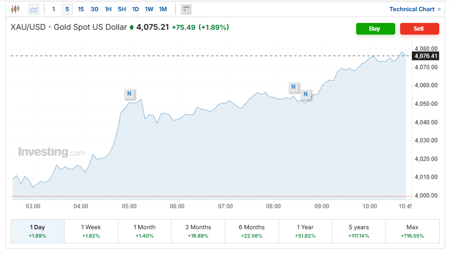Viewport: 449px width, 259px height.
Task: Show the 1 Year range tab
Action: coord(305,231)
